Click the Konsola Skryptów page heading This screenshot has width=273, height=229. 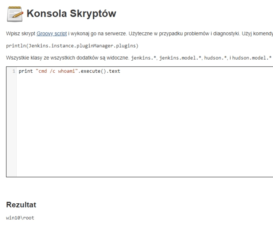[71, 13]
